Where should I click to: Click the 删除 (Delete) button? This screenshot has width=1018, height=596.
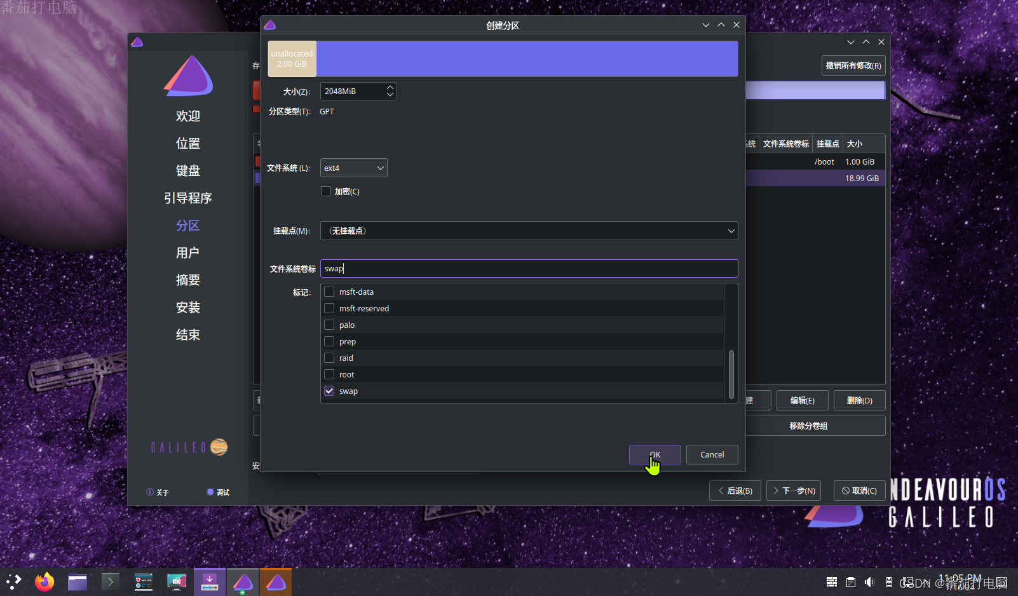click(x=859, y=400)
